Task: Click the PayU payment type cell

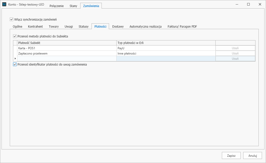Action: coord(166,48)
